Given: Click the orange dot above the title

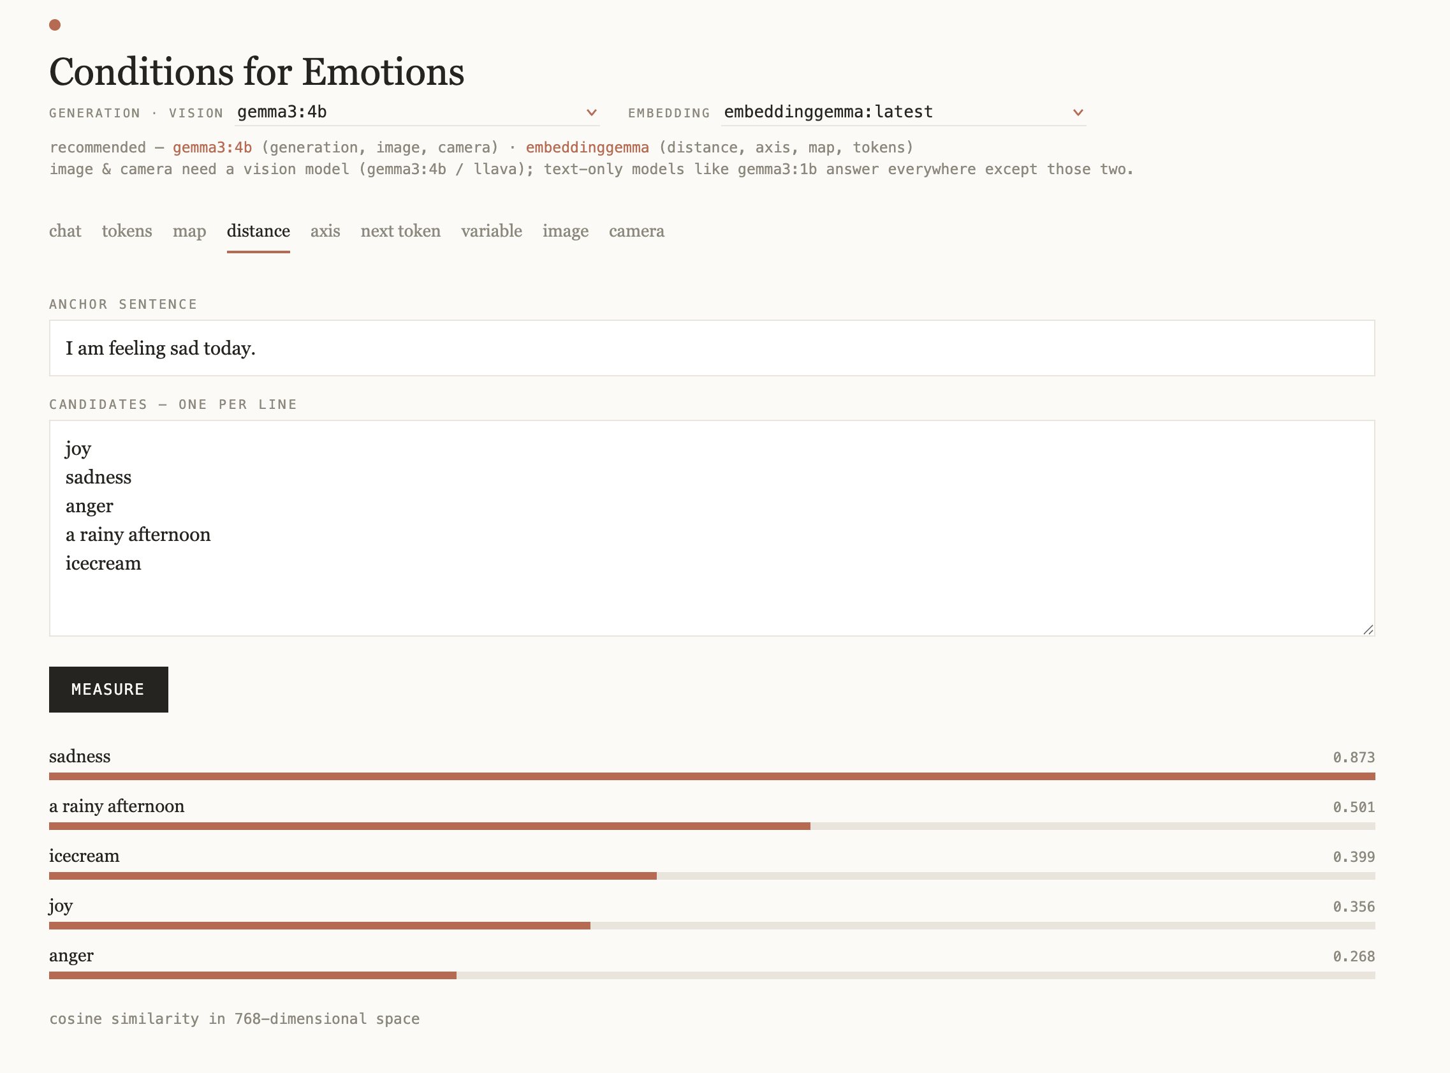Looking at the screenshot, I should point(55,26).
